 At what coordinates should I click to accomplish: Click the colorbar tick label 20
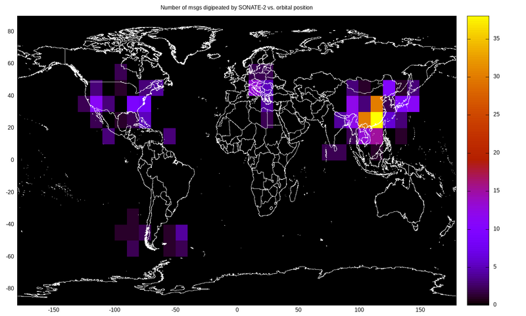496,153
